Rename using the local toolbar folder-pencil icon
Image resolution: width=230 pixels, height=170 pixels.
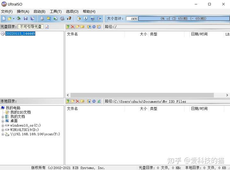point(83,101)
